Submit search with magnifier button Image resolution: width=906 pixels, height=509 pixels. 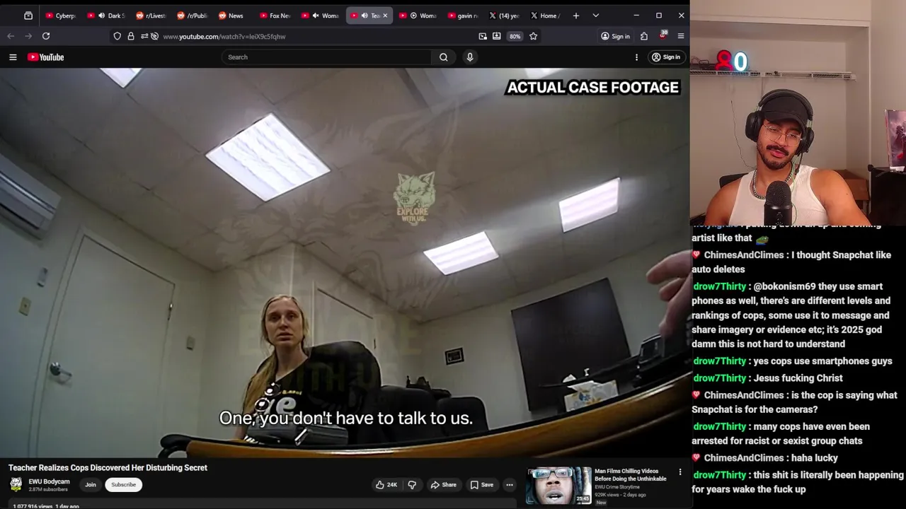click(444, 57)
